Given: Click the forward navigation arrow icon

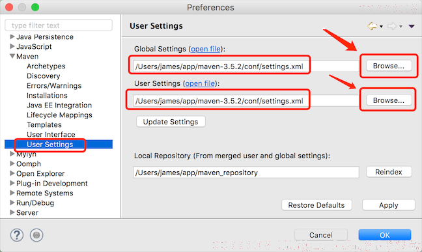Looking at the screenshot, I should pyautogui.click(x=392, y=26).
